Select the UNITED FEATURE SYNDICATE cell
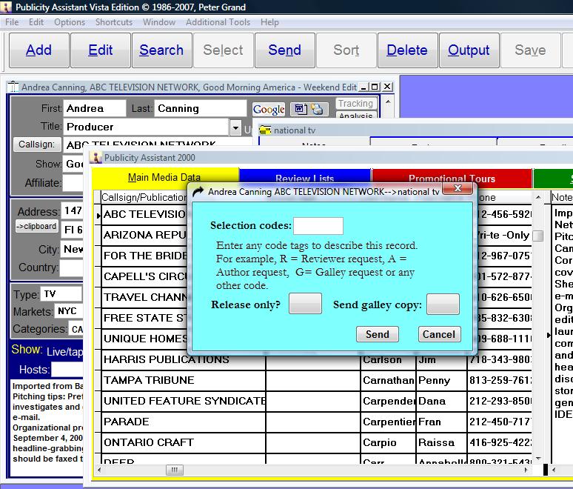 184,402
